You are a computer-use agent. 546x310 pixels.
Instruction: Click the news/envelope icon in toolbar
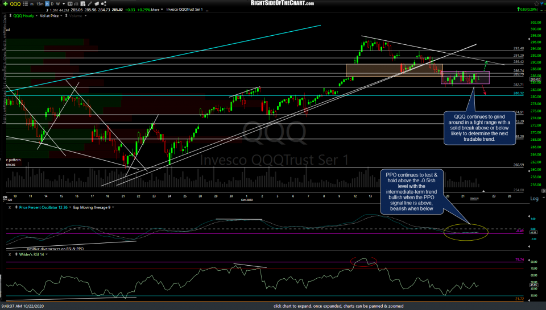click(97, 4)
